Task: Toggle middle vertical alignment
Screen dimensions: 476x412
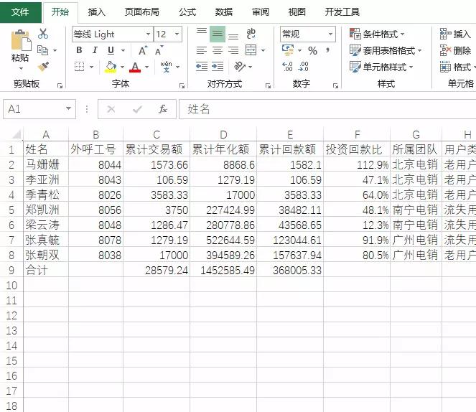Action: 218,34
